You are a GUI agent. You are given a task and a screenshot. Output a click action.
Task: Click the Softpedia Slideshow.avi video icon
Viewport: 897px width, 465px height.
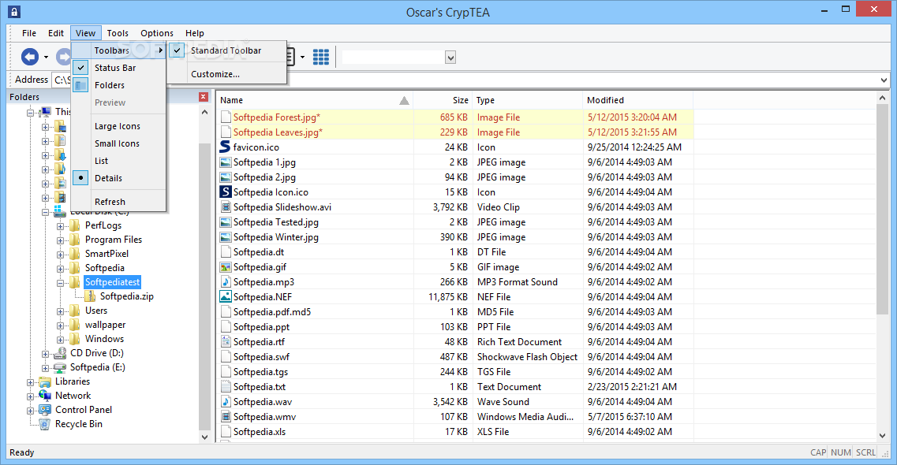[x=226, y=206]
